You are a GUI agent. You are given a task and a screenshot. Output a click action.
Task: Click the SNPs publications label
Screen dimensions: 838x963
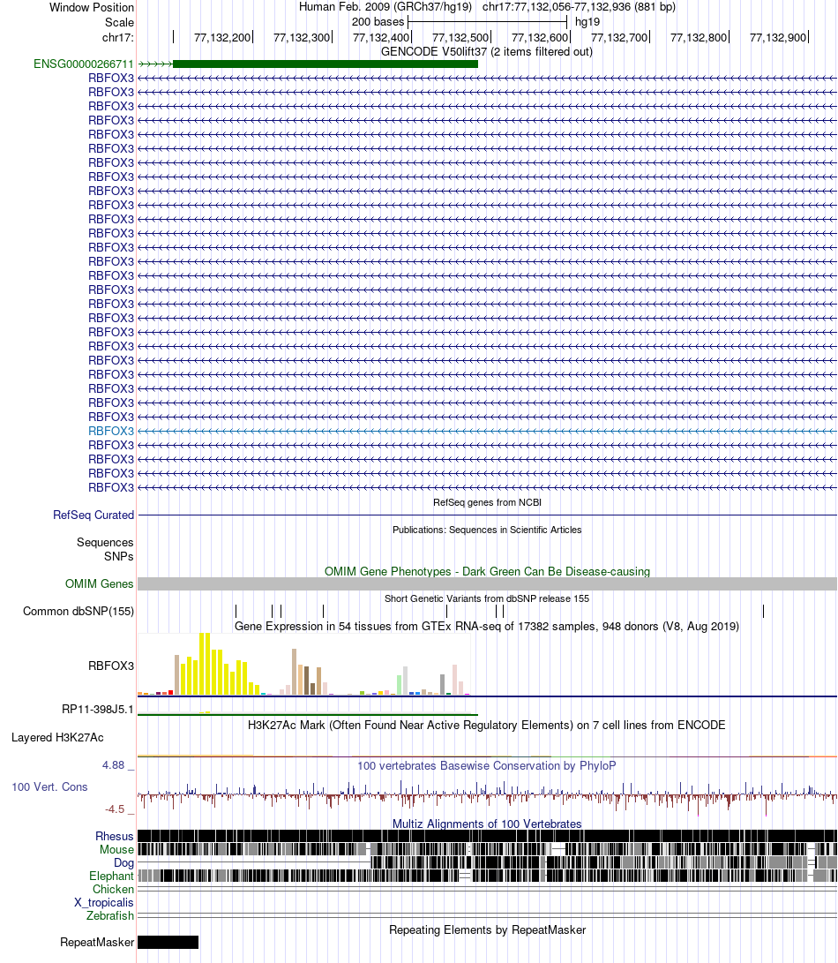tap(118, 556)
